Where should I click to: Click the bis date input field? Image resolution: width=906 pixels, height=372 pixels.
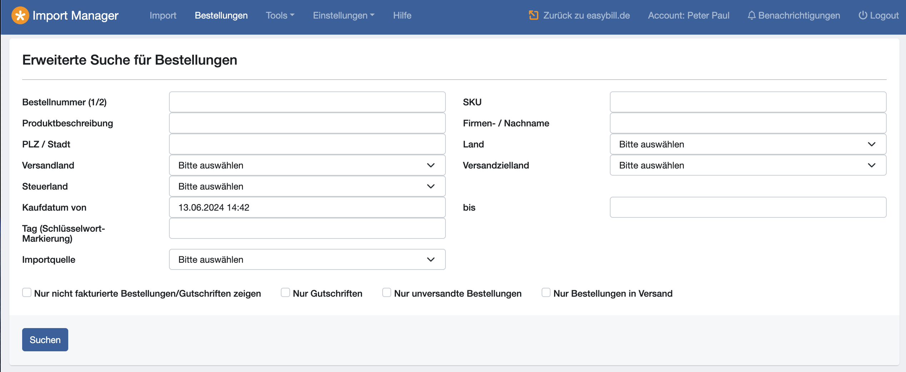748,207
